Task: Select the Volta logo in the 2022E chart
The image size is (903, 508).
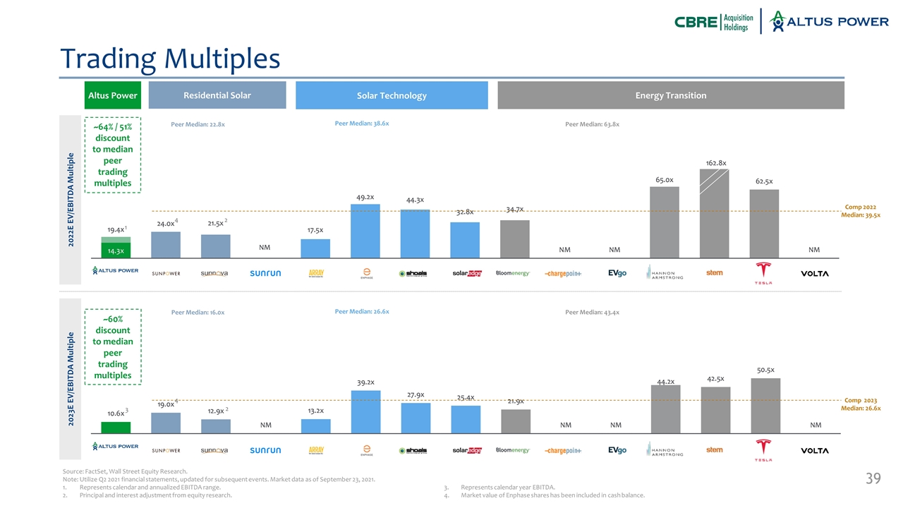Action: tap(814, 274)
